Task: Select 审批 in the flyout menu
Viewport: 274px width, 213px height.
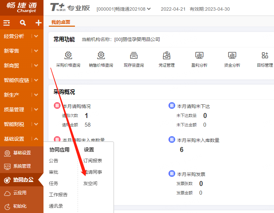Action: [54, 172]
